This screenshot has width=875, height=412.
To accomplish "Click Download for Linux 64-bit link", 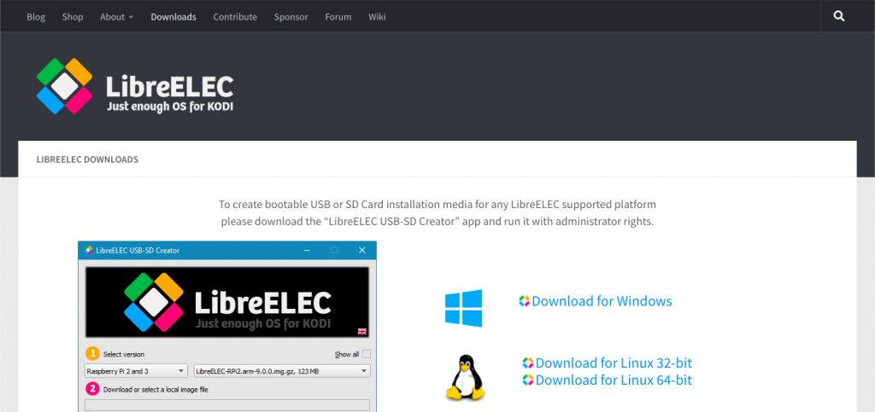I will coord(608,380).
